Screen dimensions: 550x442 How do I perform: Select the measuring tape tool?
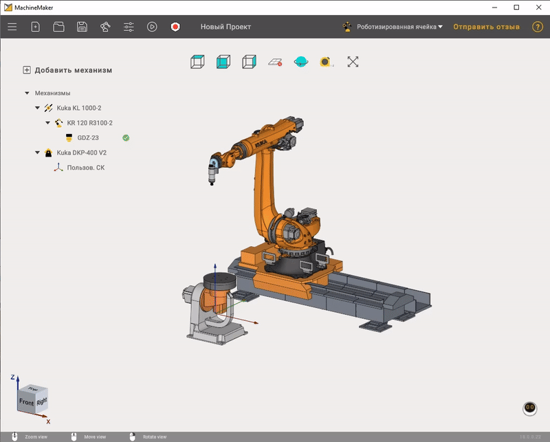click(326, 62)
